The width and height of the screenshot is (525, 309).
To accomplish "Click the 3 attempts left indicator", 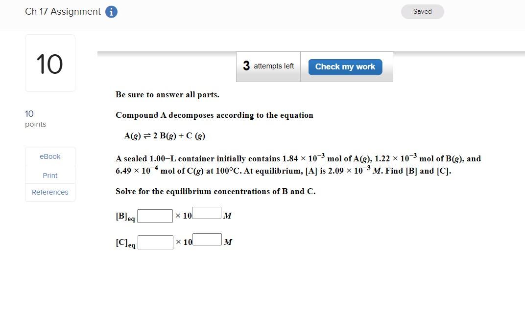I will [268, 66].
